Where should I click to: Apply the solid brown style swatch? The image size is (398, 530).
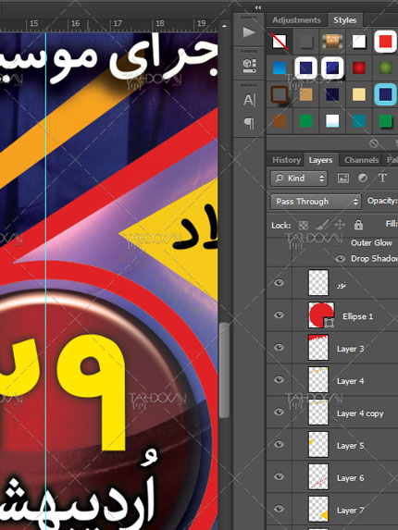(x=280, y=121)
